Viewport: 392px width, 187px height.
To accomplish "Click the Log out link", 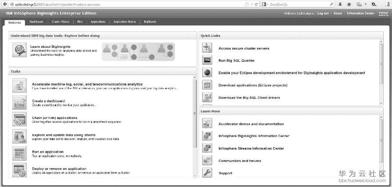I will (x=323, y=13).
